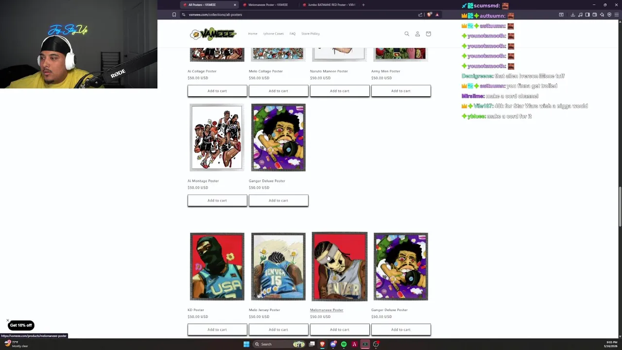Viewport: 622px width, 350px height.
Task: Click the share icon in the address bar
Action: click(x=420, y=15)
